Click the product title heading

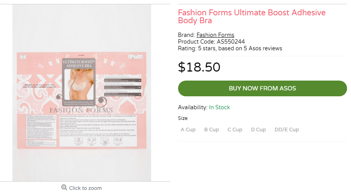(252, 17)
